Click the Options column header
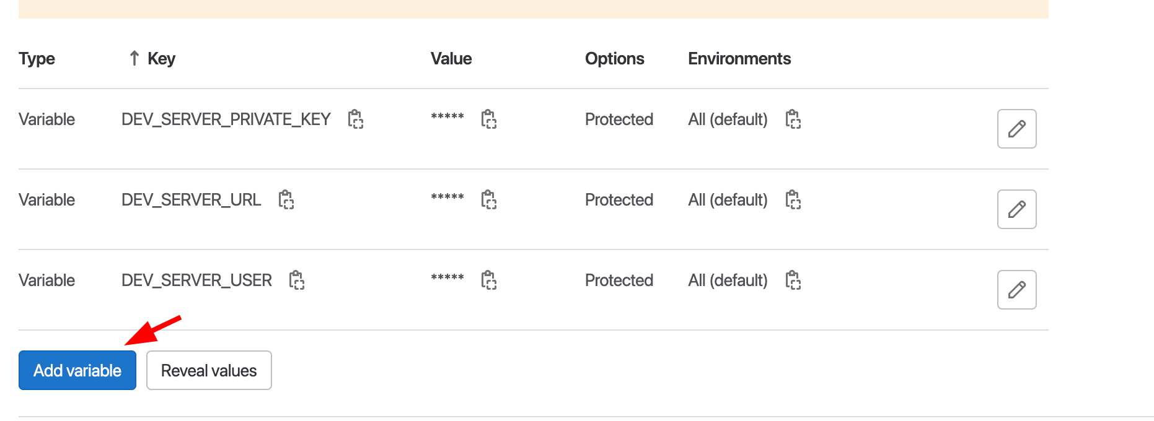Screen dimensions: 1154x421 click(x=614, y=59)
